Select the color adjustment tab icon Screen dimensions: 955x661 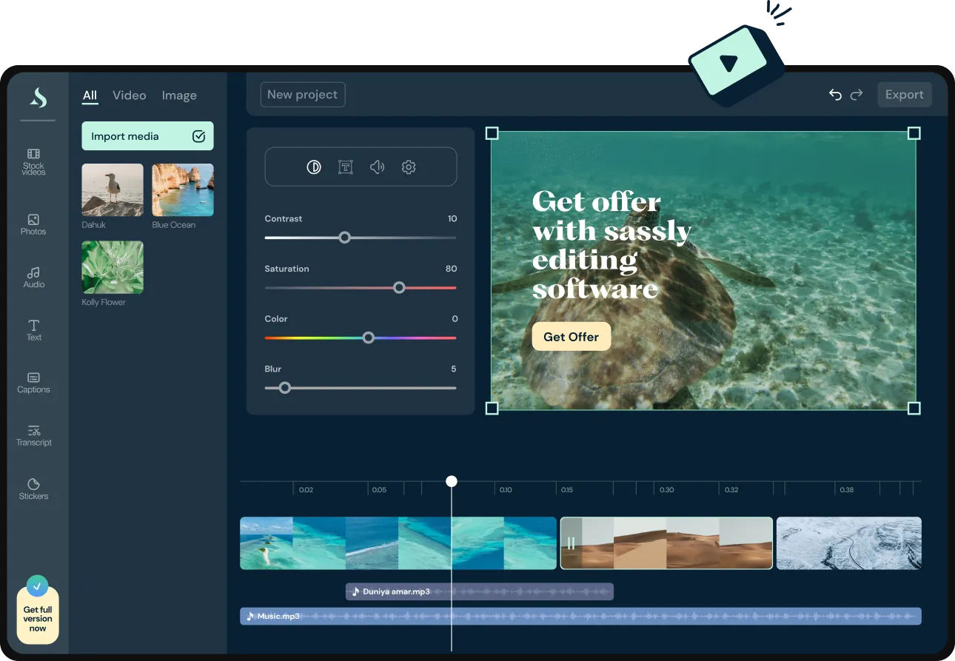coord(314,167)
